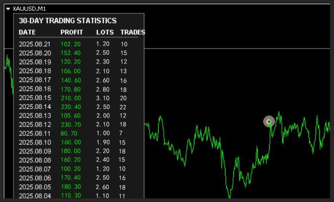Viewport: 334px width, 202px height.
Task: Select the date 2025.08.18
Action: point(35,71)
